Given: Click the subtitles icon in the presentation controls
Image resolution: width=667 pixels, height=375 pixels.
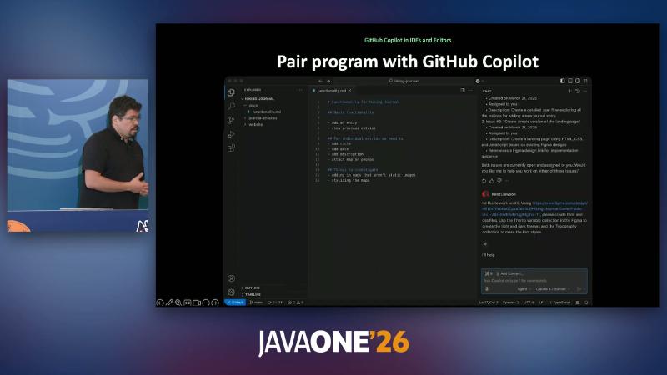Looking at the screenshot, I should (x=188, y=302).
